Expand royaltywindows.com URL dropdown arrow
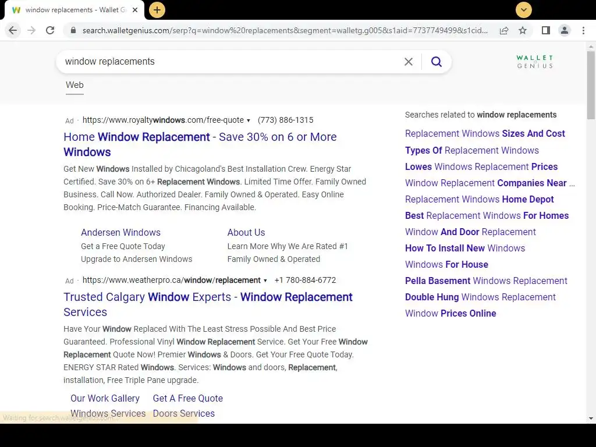This screenshot has width=596, height=447. 249,120
